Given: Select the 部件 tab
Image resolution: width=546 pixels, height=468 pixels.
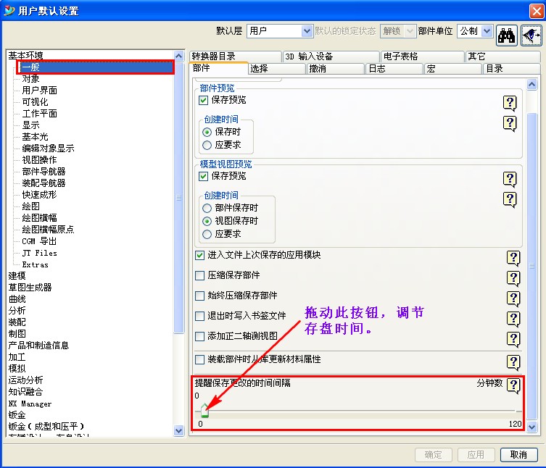Looking at the screenshot, I should tap(218, 68).
